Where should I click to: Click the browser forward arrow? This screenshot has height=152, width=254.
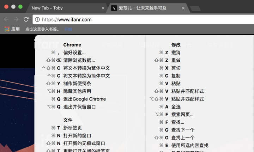click(16, 19)
